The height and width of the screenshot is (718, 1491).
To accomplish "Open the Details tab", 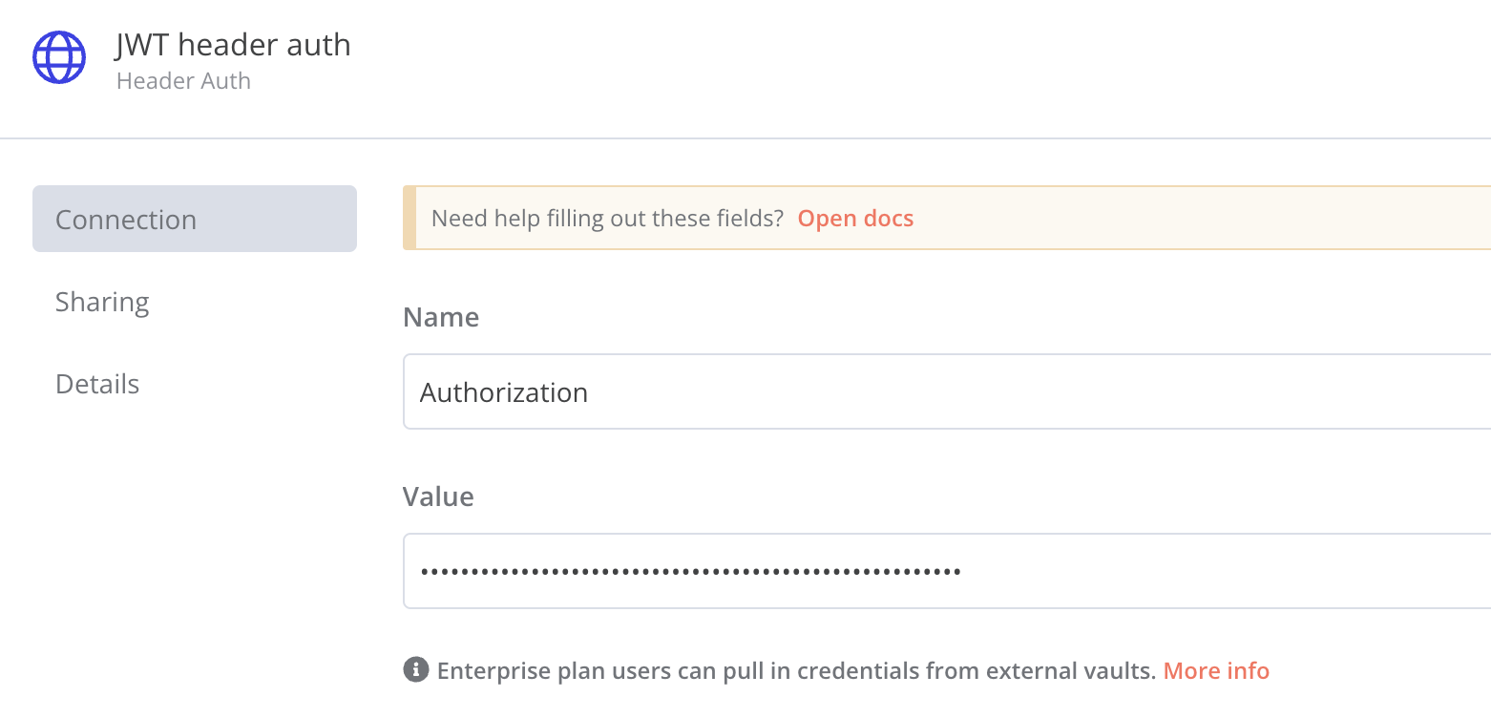I will [x=97, y=384].
